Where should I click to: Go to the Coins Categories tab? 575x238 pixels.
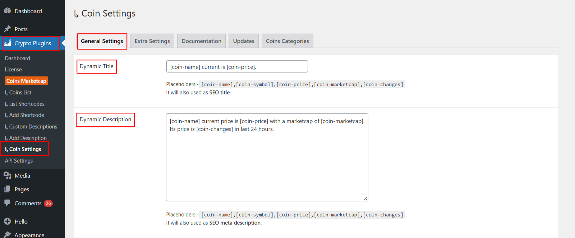(287, 41)
